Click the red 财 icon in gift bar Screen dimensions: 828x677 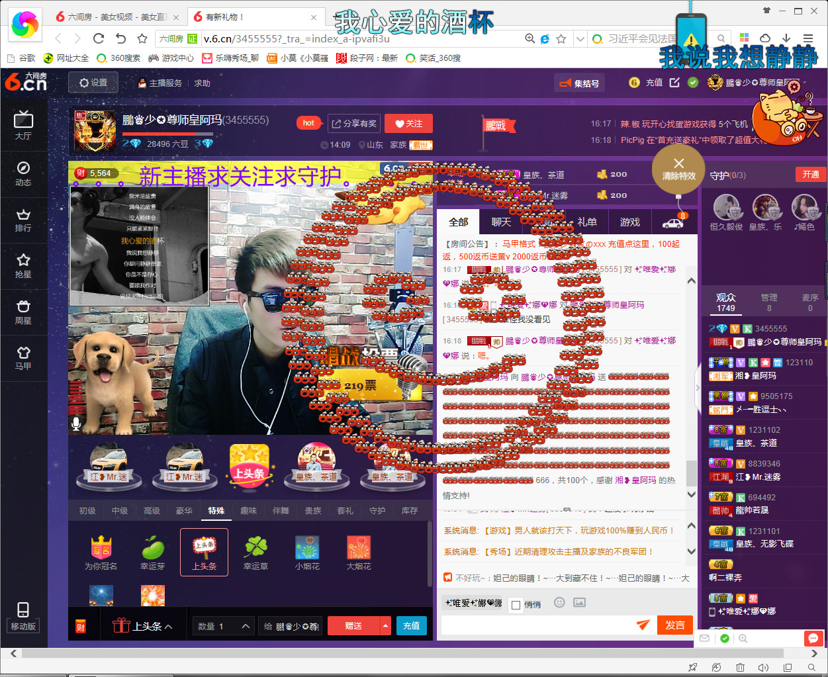click(x=80, y=626)
